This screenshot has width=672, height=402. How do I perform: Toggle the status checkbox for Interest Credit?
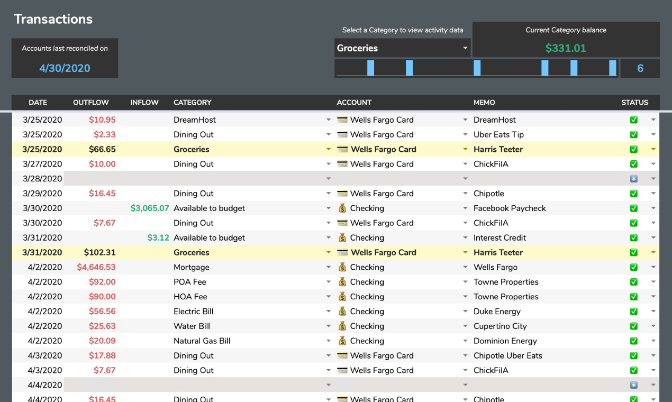pos(634,238)
